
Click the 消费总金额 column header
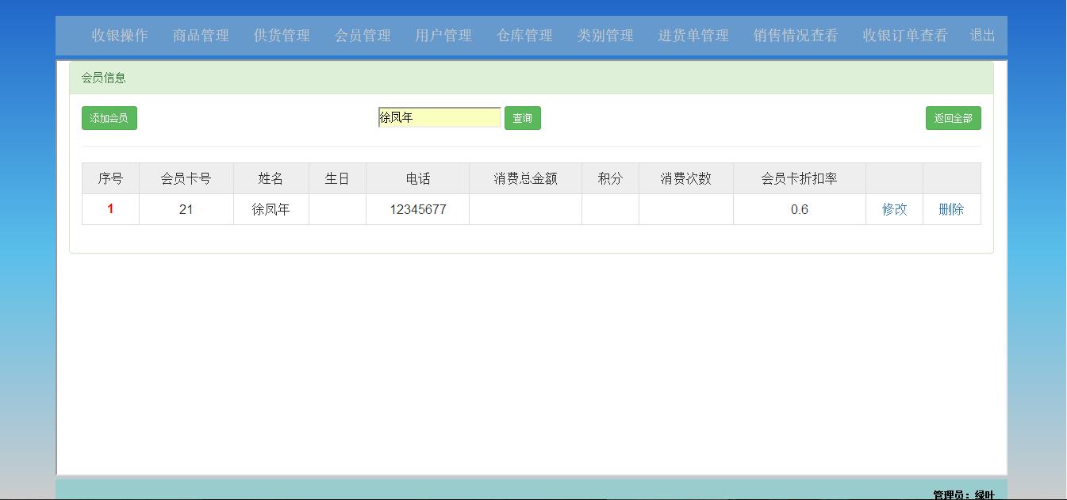[x=526, y=178]
